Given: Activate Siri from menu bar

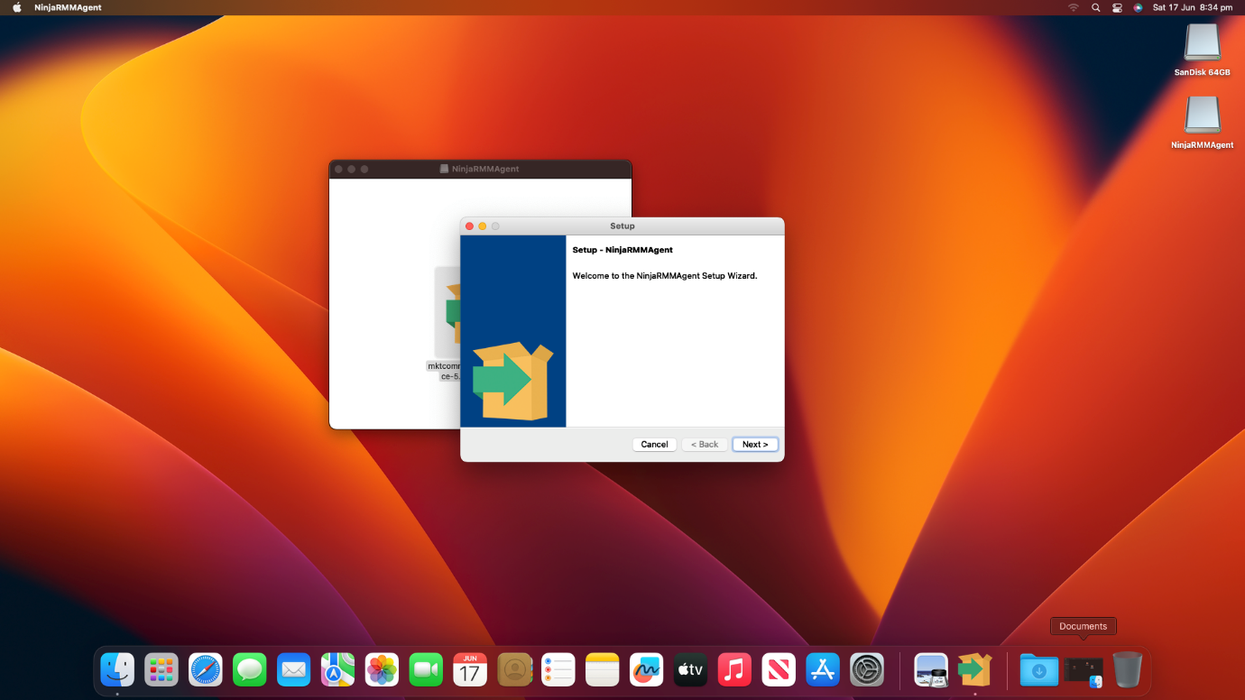Looking at the screenshot, I should coord(1138,7).
